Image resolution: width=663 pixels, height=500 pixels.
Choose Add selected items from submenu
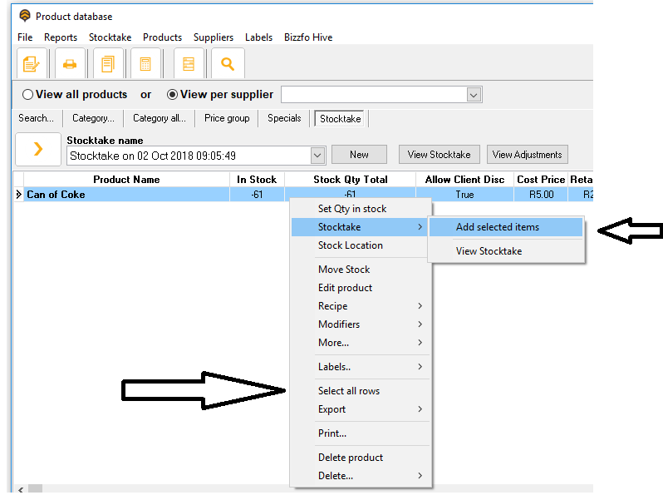[497, 227]
